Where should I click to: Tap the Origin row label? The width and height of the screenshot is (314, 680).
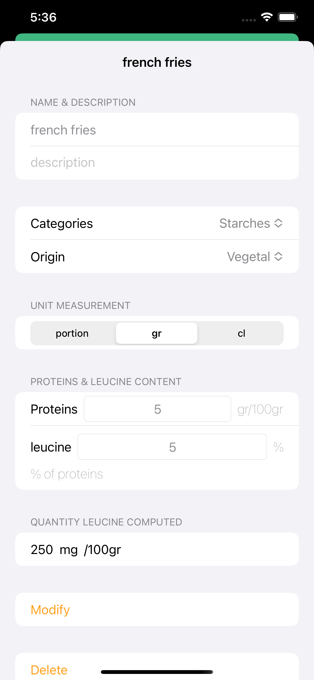[48, 257]
